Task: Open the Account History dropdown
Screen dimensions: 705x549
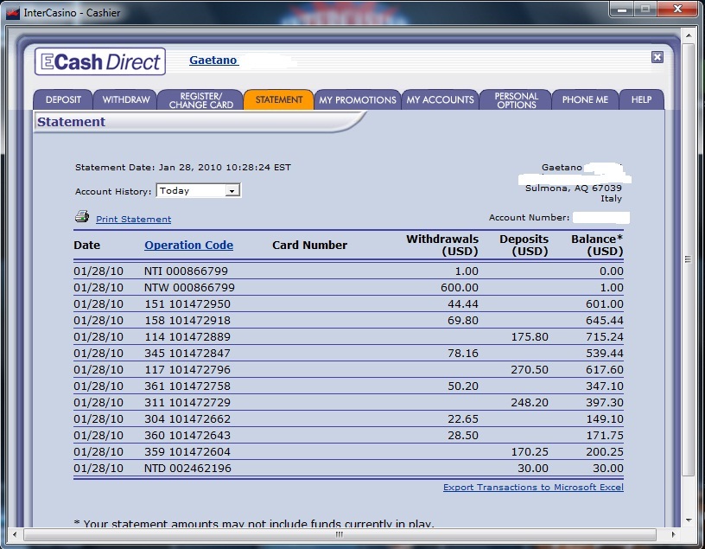Action: 199,190
